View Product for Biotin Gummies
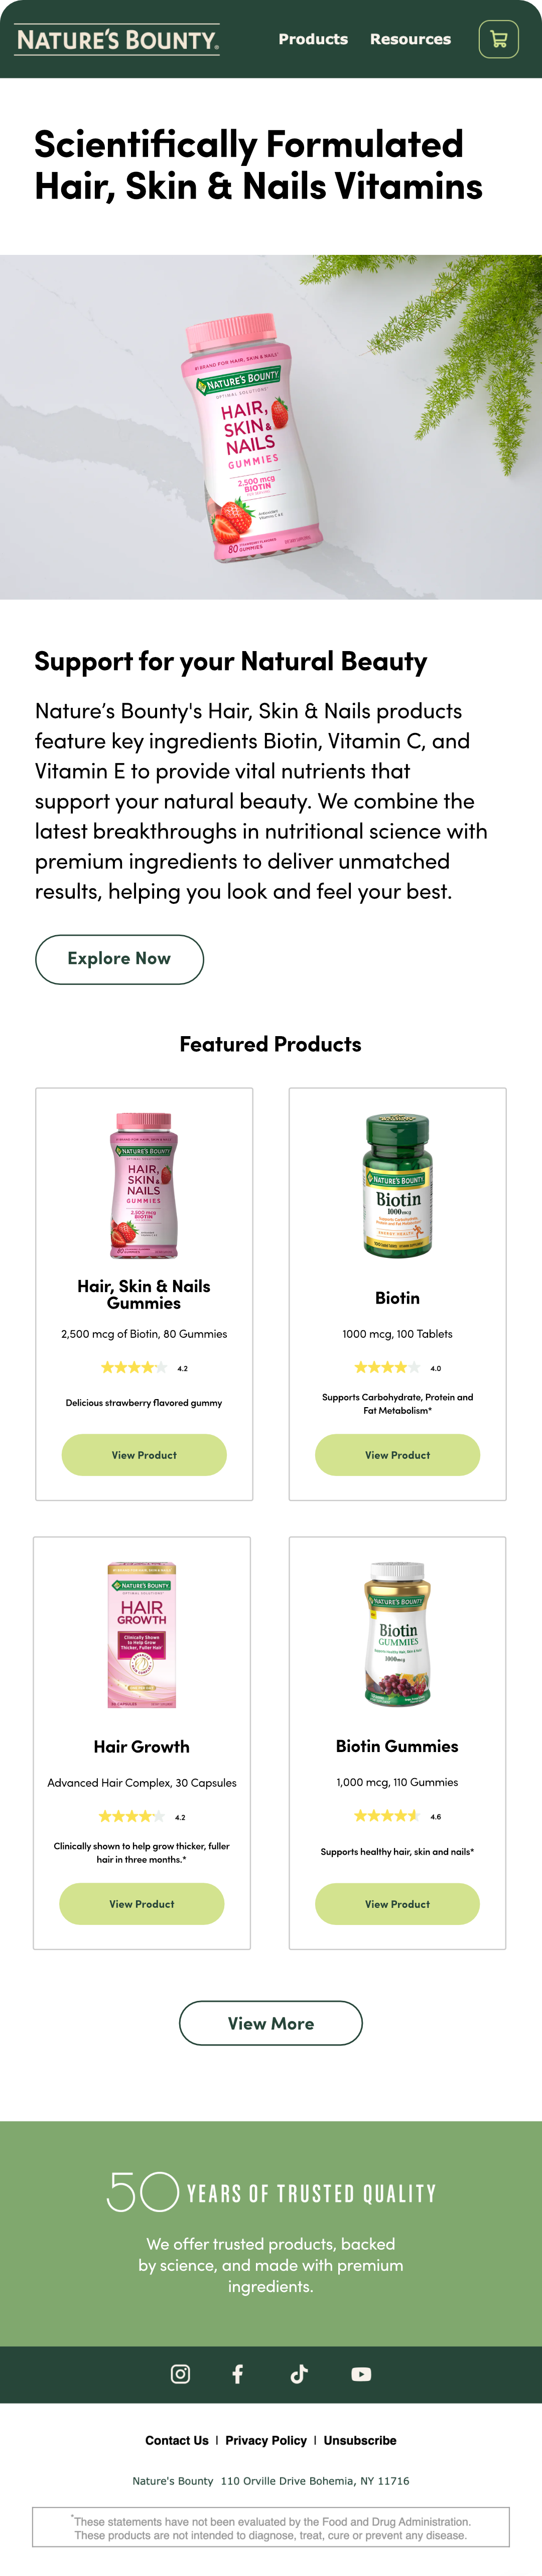The image size is (542, 2576). pos(397,1903)
